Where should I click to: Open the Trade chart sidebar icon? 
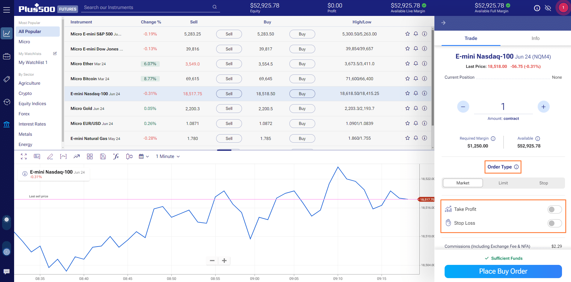pos(7,33)
